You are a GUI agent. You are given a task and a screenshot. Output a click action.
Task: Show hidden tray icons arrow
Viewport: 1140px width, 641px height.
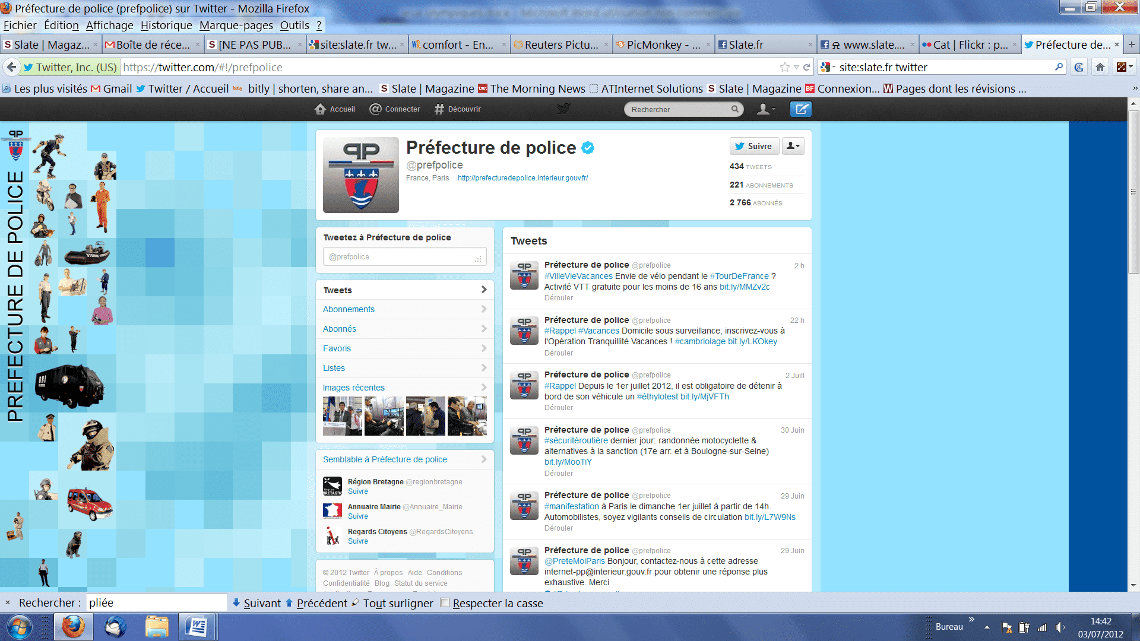point(987,627)
